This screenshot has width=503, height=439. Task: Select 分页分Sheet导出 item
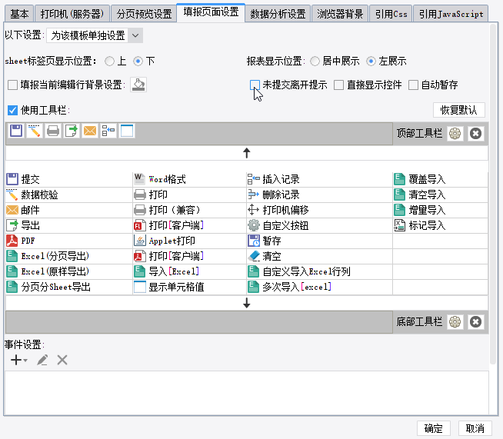(x=69, y=287)
